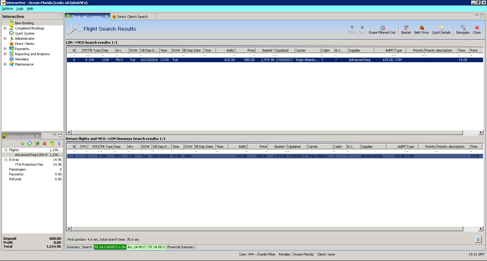The height and width of the screenshot is (261, 487).
Task: Click the clock refresh icon in Booking contents
Action: point(30,144)
